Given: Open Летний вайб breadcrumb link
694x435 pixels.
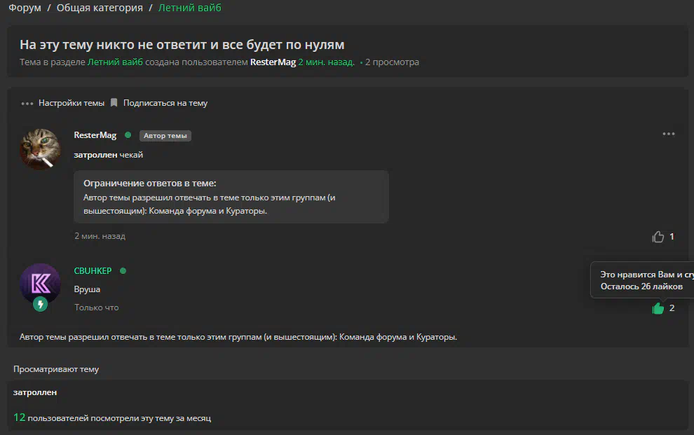Looking at the screenshot, I should point(190,8).
